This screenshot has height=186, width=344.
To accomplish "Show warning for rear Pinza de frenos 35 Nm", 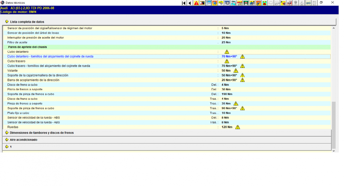I will pyautogui.click(x=236, y=103).
